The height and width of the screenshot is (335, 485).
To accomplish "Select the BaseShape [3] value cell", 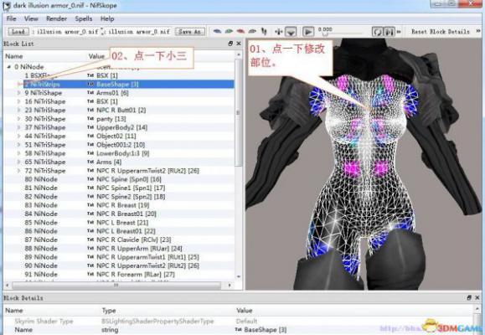I will tap(117, 84).
